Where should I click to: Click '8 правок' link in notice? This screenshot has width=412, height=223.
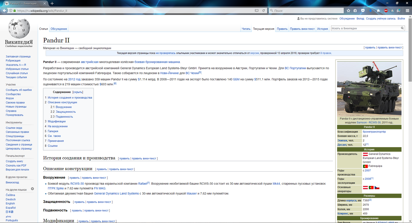tap(326, 53)
